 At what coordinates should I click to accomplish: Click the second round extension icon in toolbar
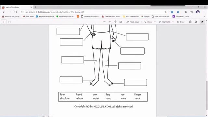178,12
